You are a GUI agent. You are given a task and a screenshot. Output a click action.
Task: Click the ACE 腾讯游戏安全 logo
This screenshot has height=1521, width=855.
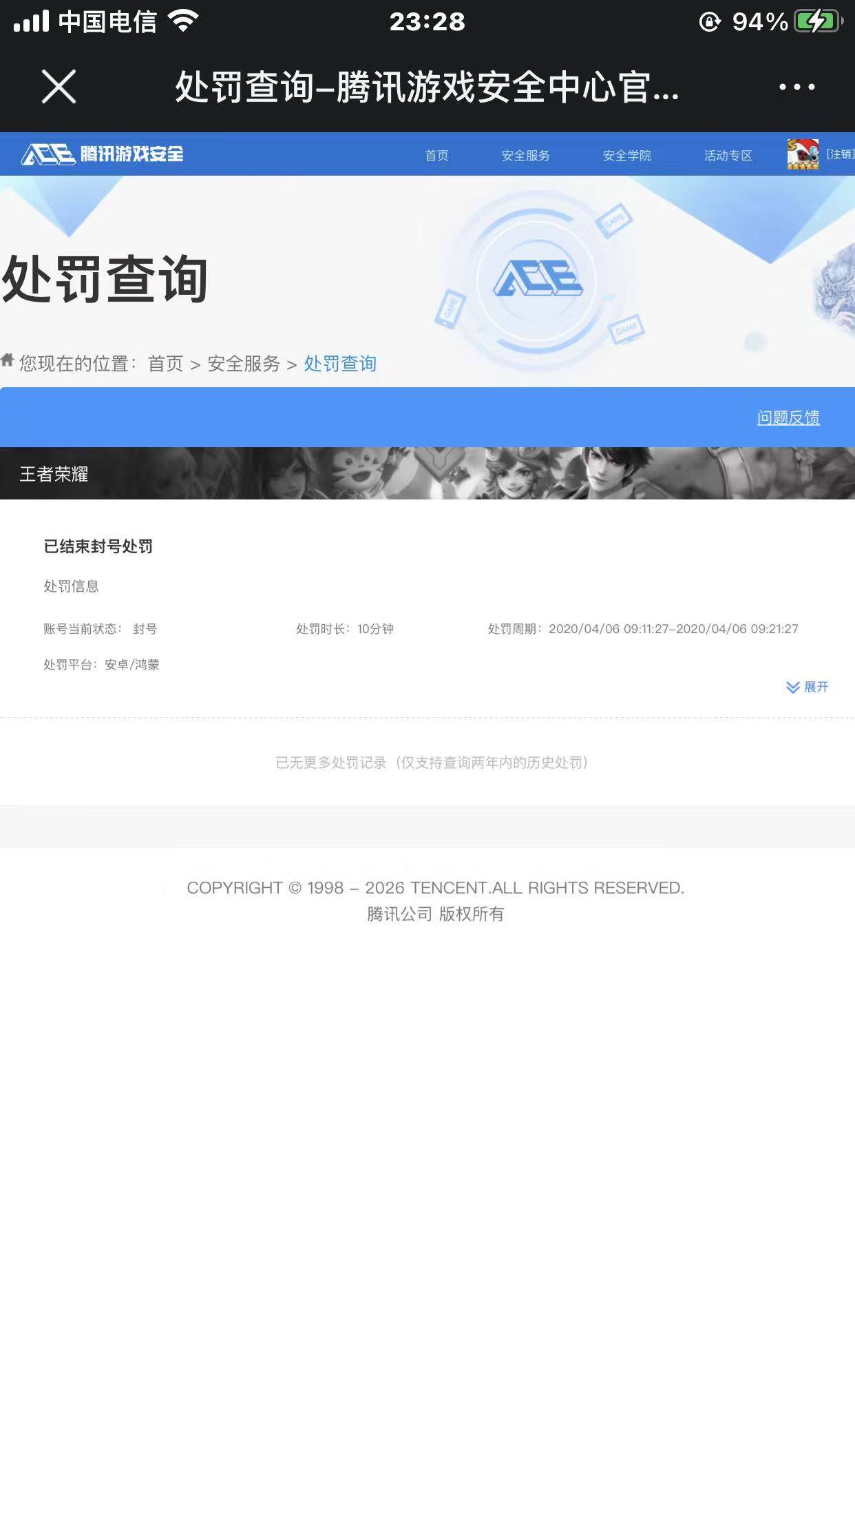pyautogui.click(x=103, y=154)
